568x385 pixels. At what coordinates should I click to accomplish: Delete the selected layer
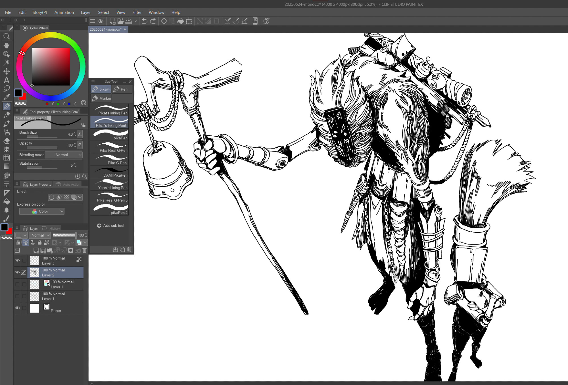coord(84,250)
